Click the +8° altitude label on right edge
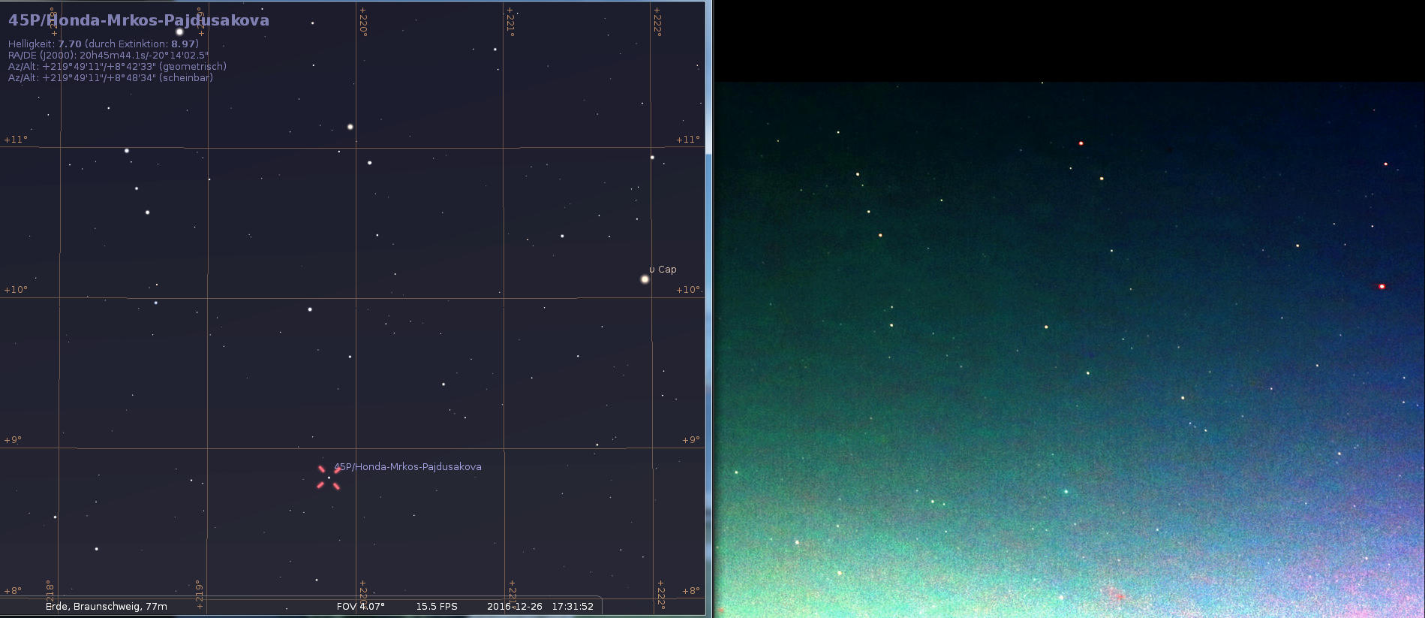 coord(691,591)
